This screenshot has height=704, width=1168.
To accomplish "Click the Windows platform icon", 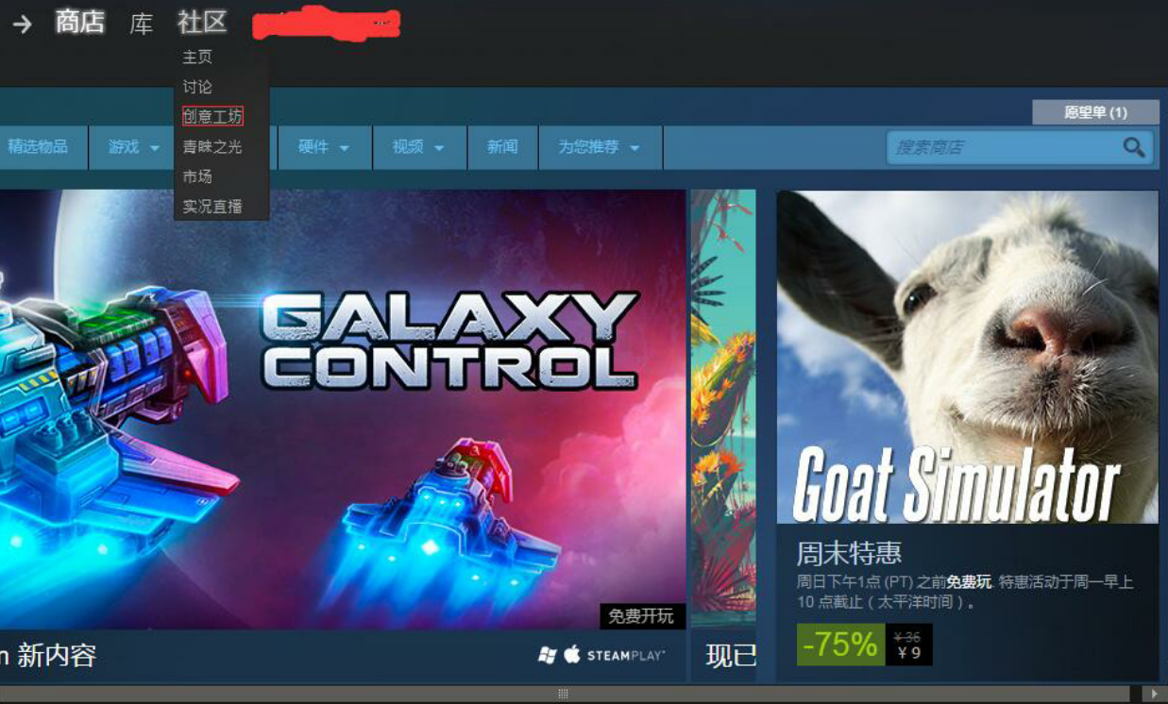I will [x=547, y=655].
